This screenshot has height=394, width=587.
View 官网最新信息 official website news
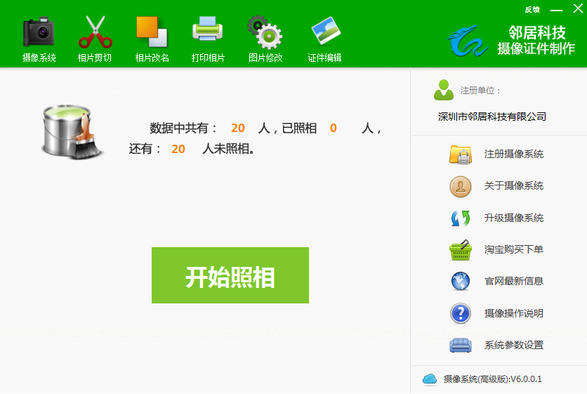tap(513, 282)
